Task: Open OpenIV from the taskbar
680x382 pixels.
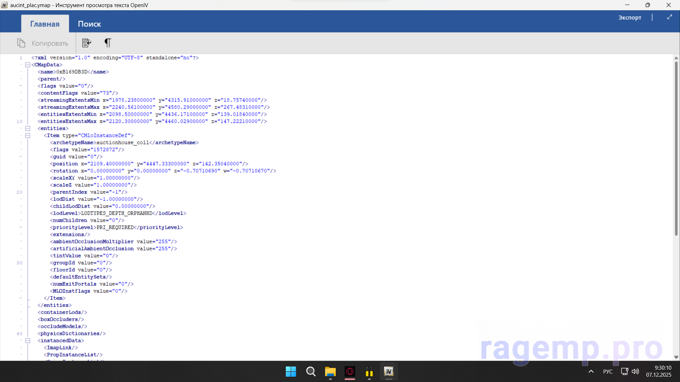Action: click(389, 371)
